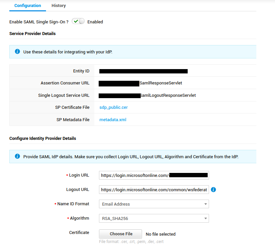Image resolution: width=275 pixels, height=245 pixels.
Task: Click into the Logout URL text field
Action: coord(154,190)
